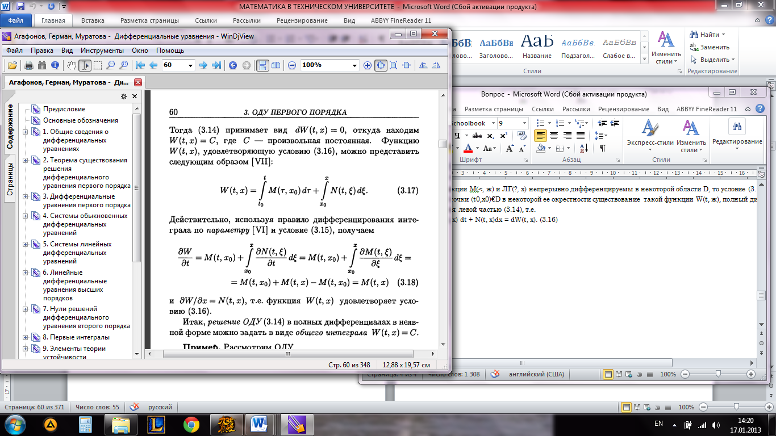Image resolution: width=776 pixels, height=436 pixels.
Task: Click the blue Back navigation button
Action: tap(233, 65)
